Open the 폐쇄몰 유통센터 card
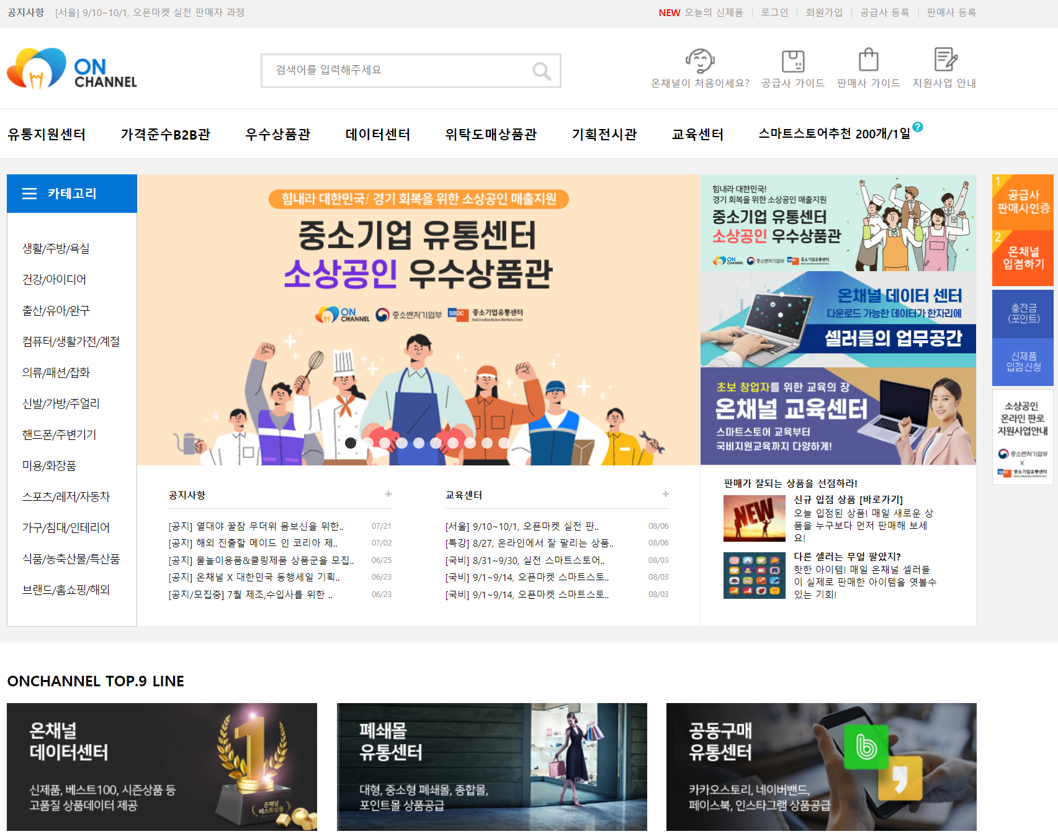The width and height of the screenshot is (1058, 834). [492, 767]
